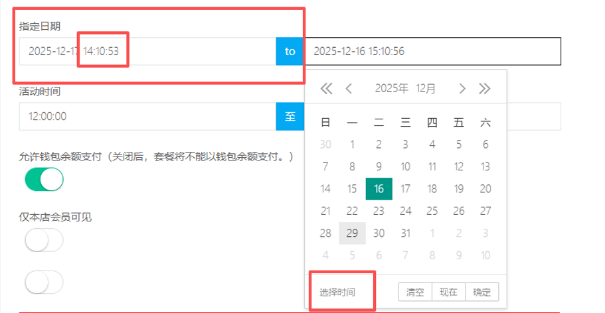
Task: Go to previous month with left arrow
Action: point(349,89)
